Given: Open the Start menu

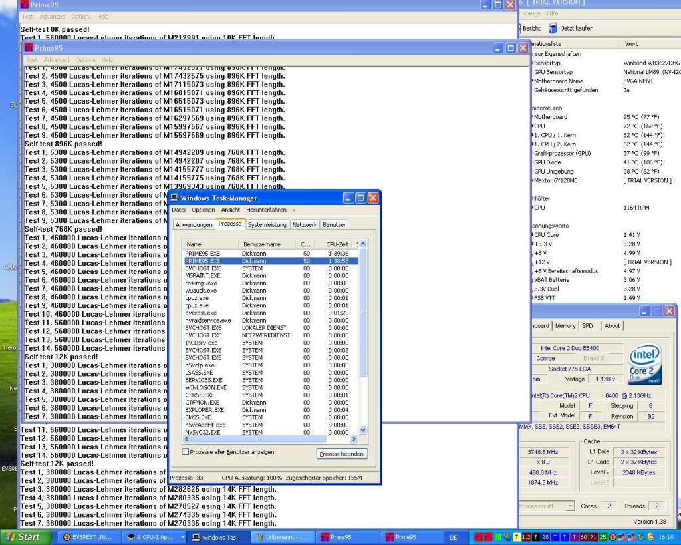Looking at the screenshot, I should (x=25, y=537).
